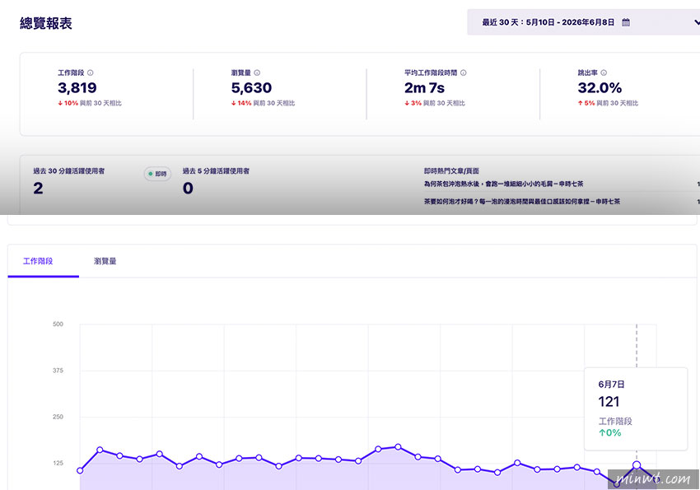Click the 3% decrease indicator under duration
This screenshot has height=490, width=700.
click(413, 103)
